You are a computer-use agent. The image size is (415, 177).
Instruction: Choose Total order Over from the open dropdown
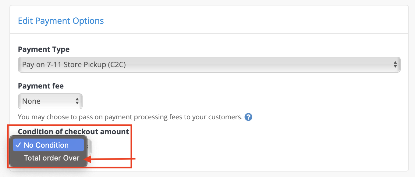[x=51, y=158]
